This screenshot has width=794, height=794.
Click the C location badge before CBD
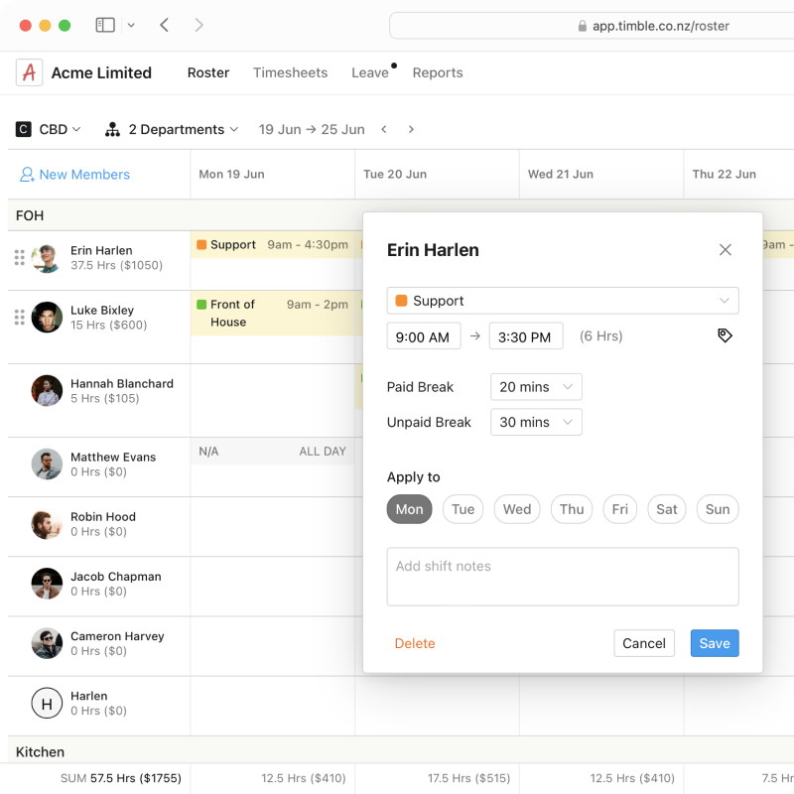tap(23, 129)
